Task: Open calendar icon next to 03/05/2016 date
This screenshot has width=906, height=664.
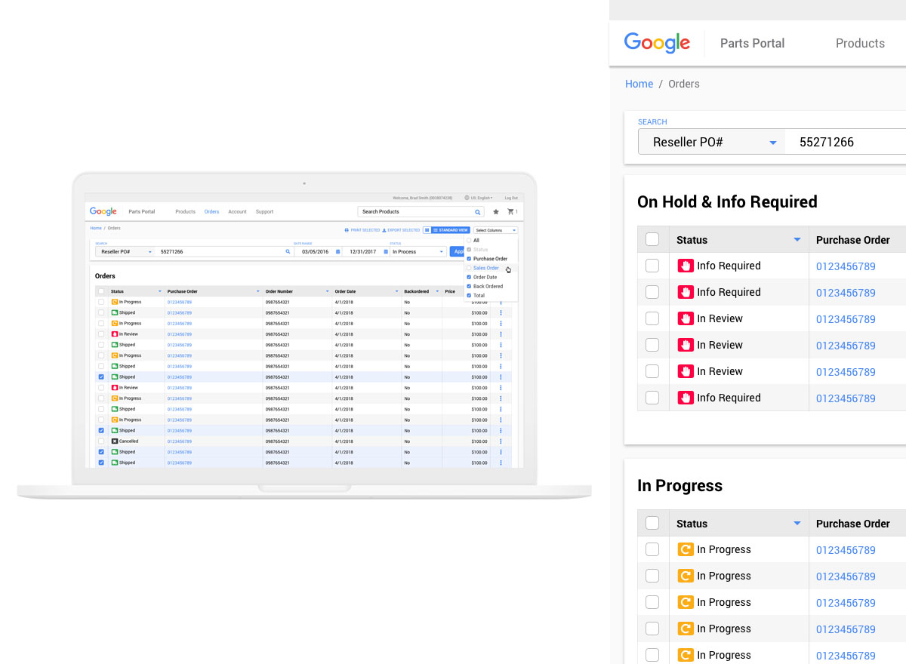Action: coord(337,252)
